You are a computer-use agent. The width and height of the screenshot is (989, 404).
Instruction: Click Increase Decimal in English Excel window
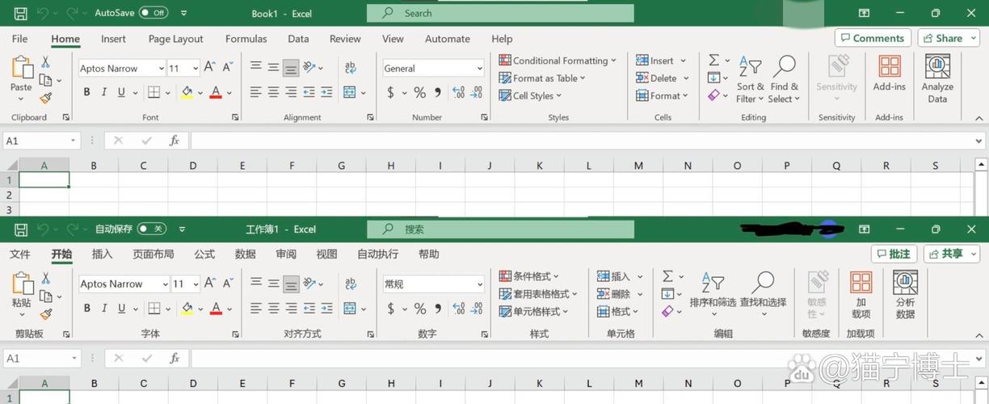[458, 93]
